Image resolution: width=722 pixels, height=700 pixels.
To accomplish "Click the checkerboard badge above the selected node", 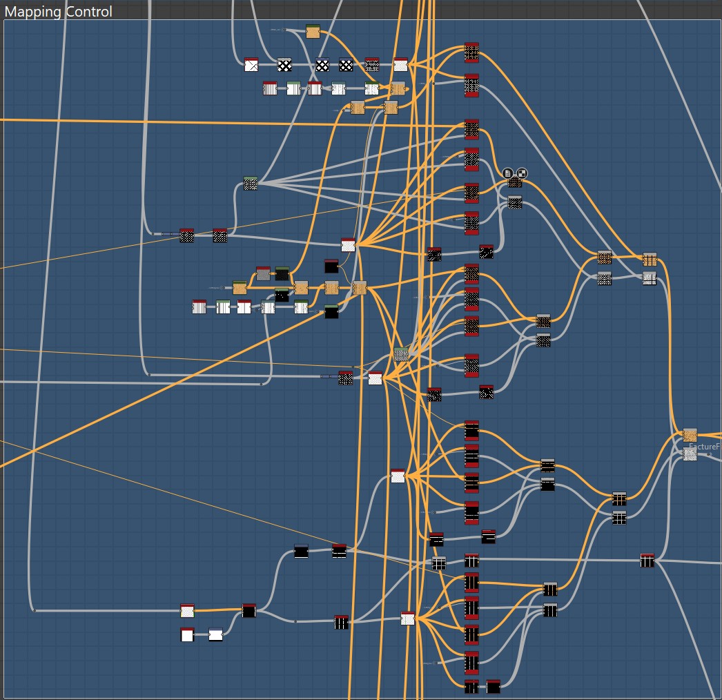I will point(522,173).
